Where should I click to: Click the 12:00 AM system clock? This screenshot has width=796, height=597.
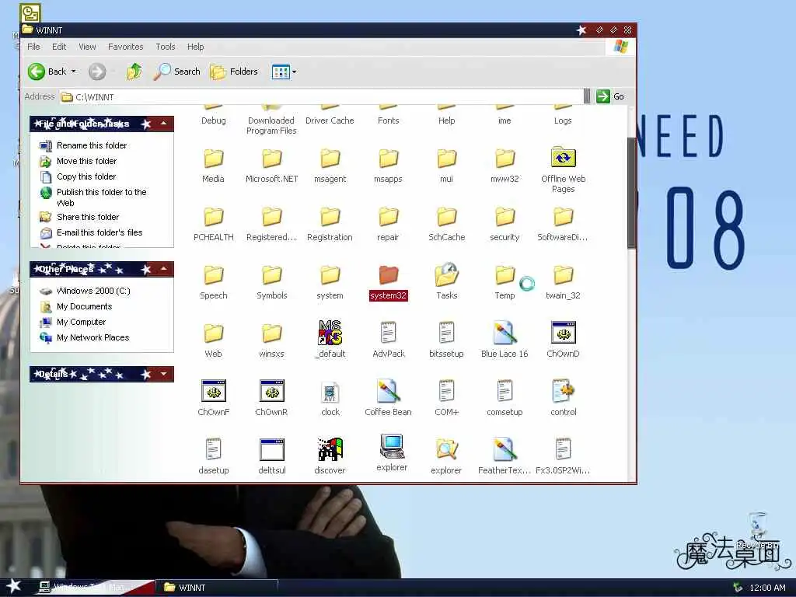767,588
